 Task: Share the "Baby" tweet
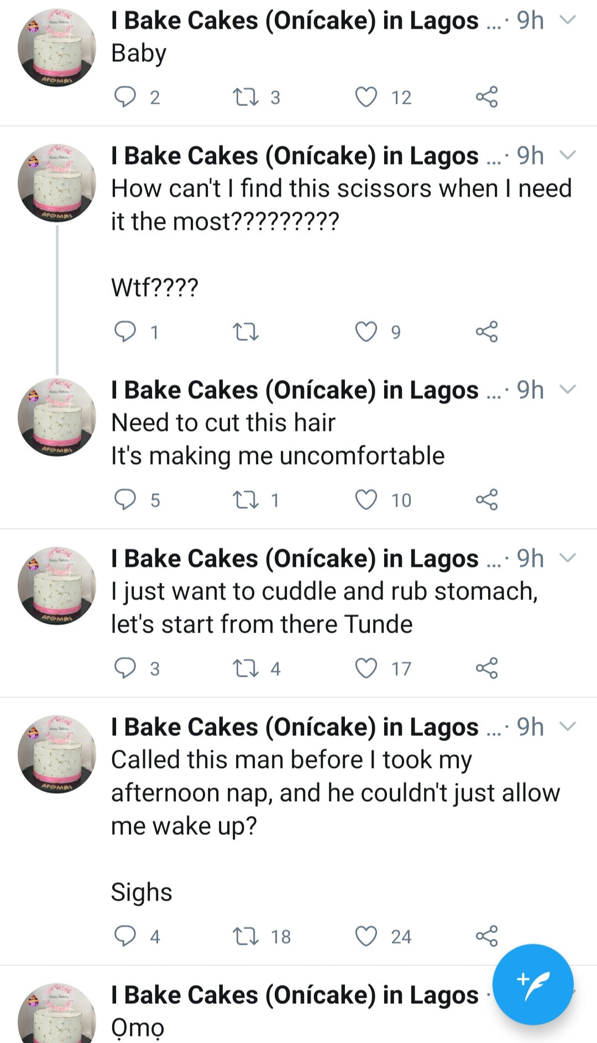pos(486,97)
